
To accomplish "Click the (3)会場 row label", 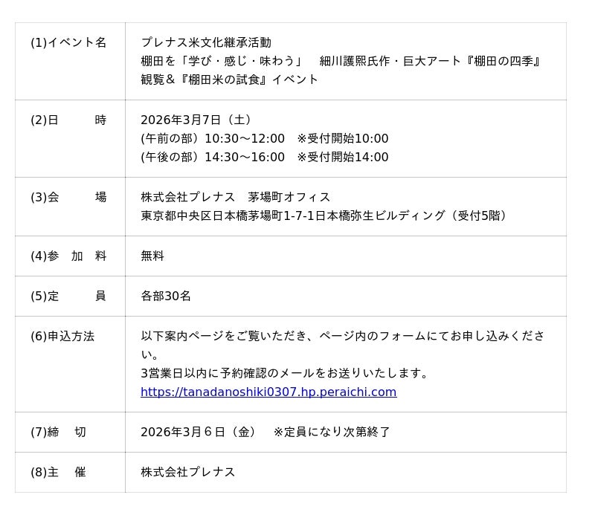I will [x=68, y=198].
